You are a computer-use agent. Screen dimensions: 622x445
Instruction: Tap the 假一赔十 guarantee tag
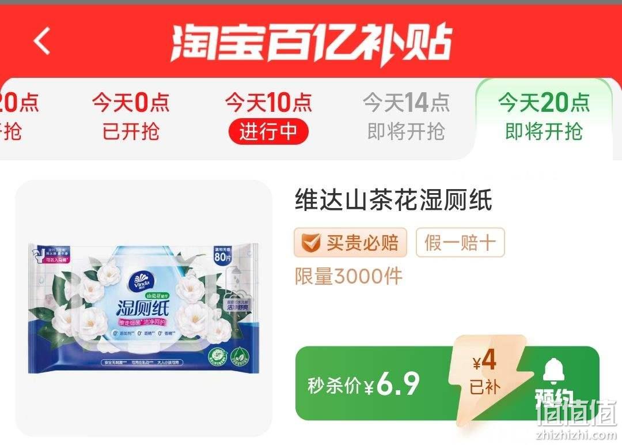click(x=460, y=243)
